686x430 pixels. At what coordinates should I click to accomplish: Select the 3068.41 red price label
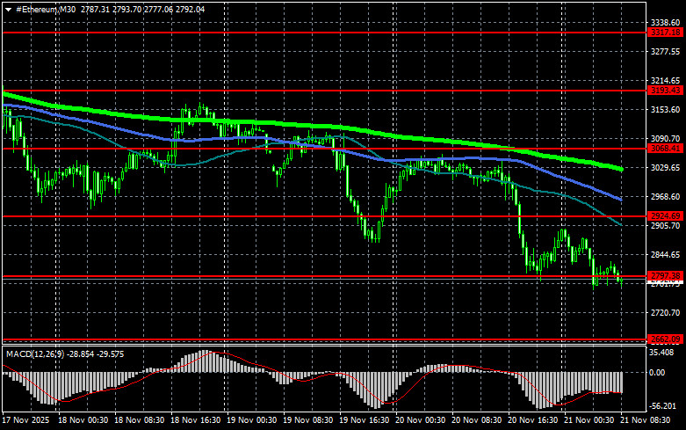pyautogui.click(x=665, y=149)
